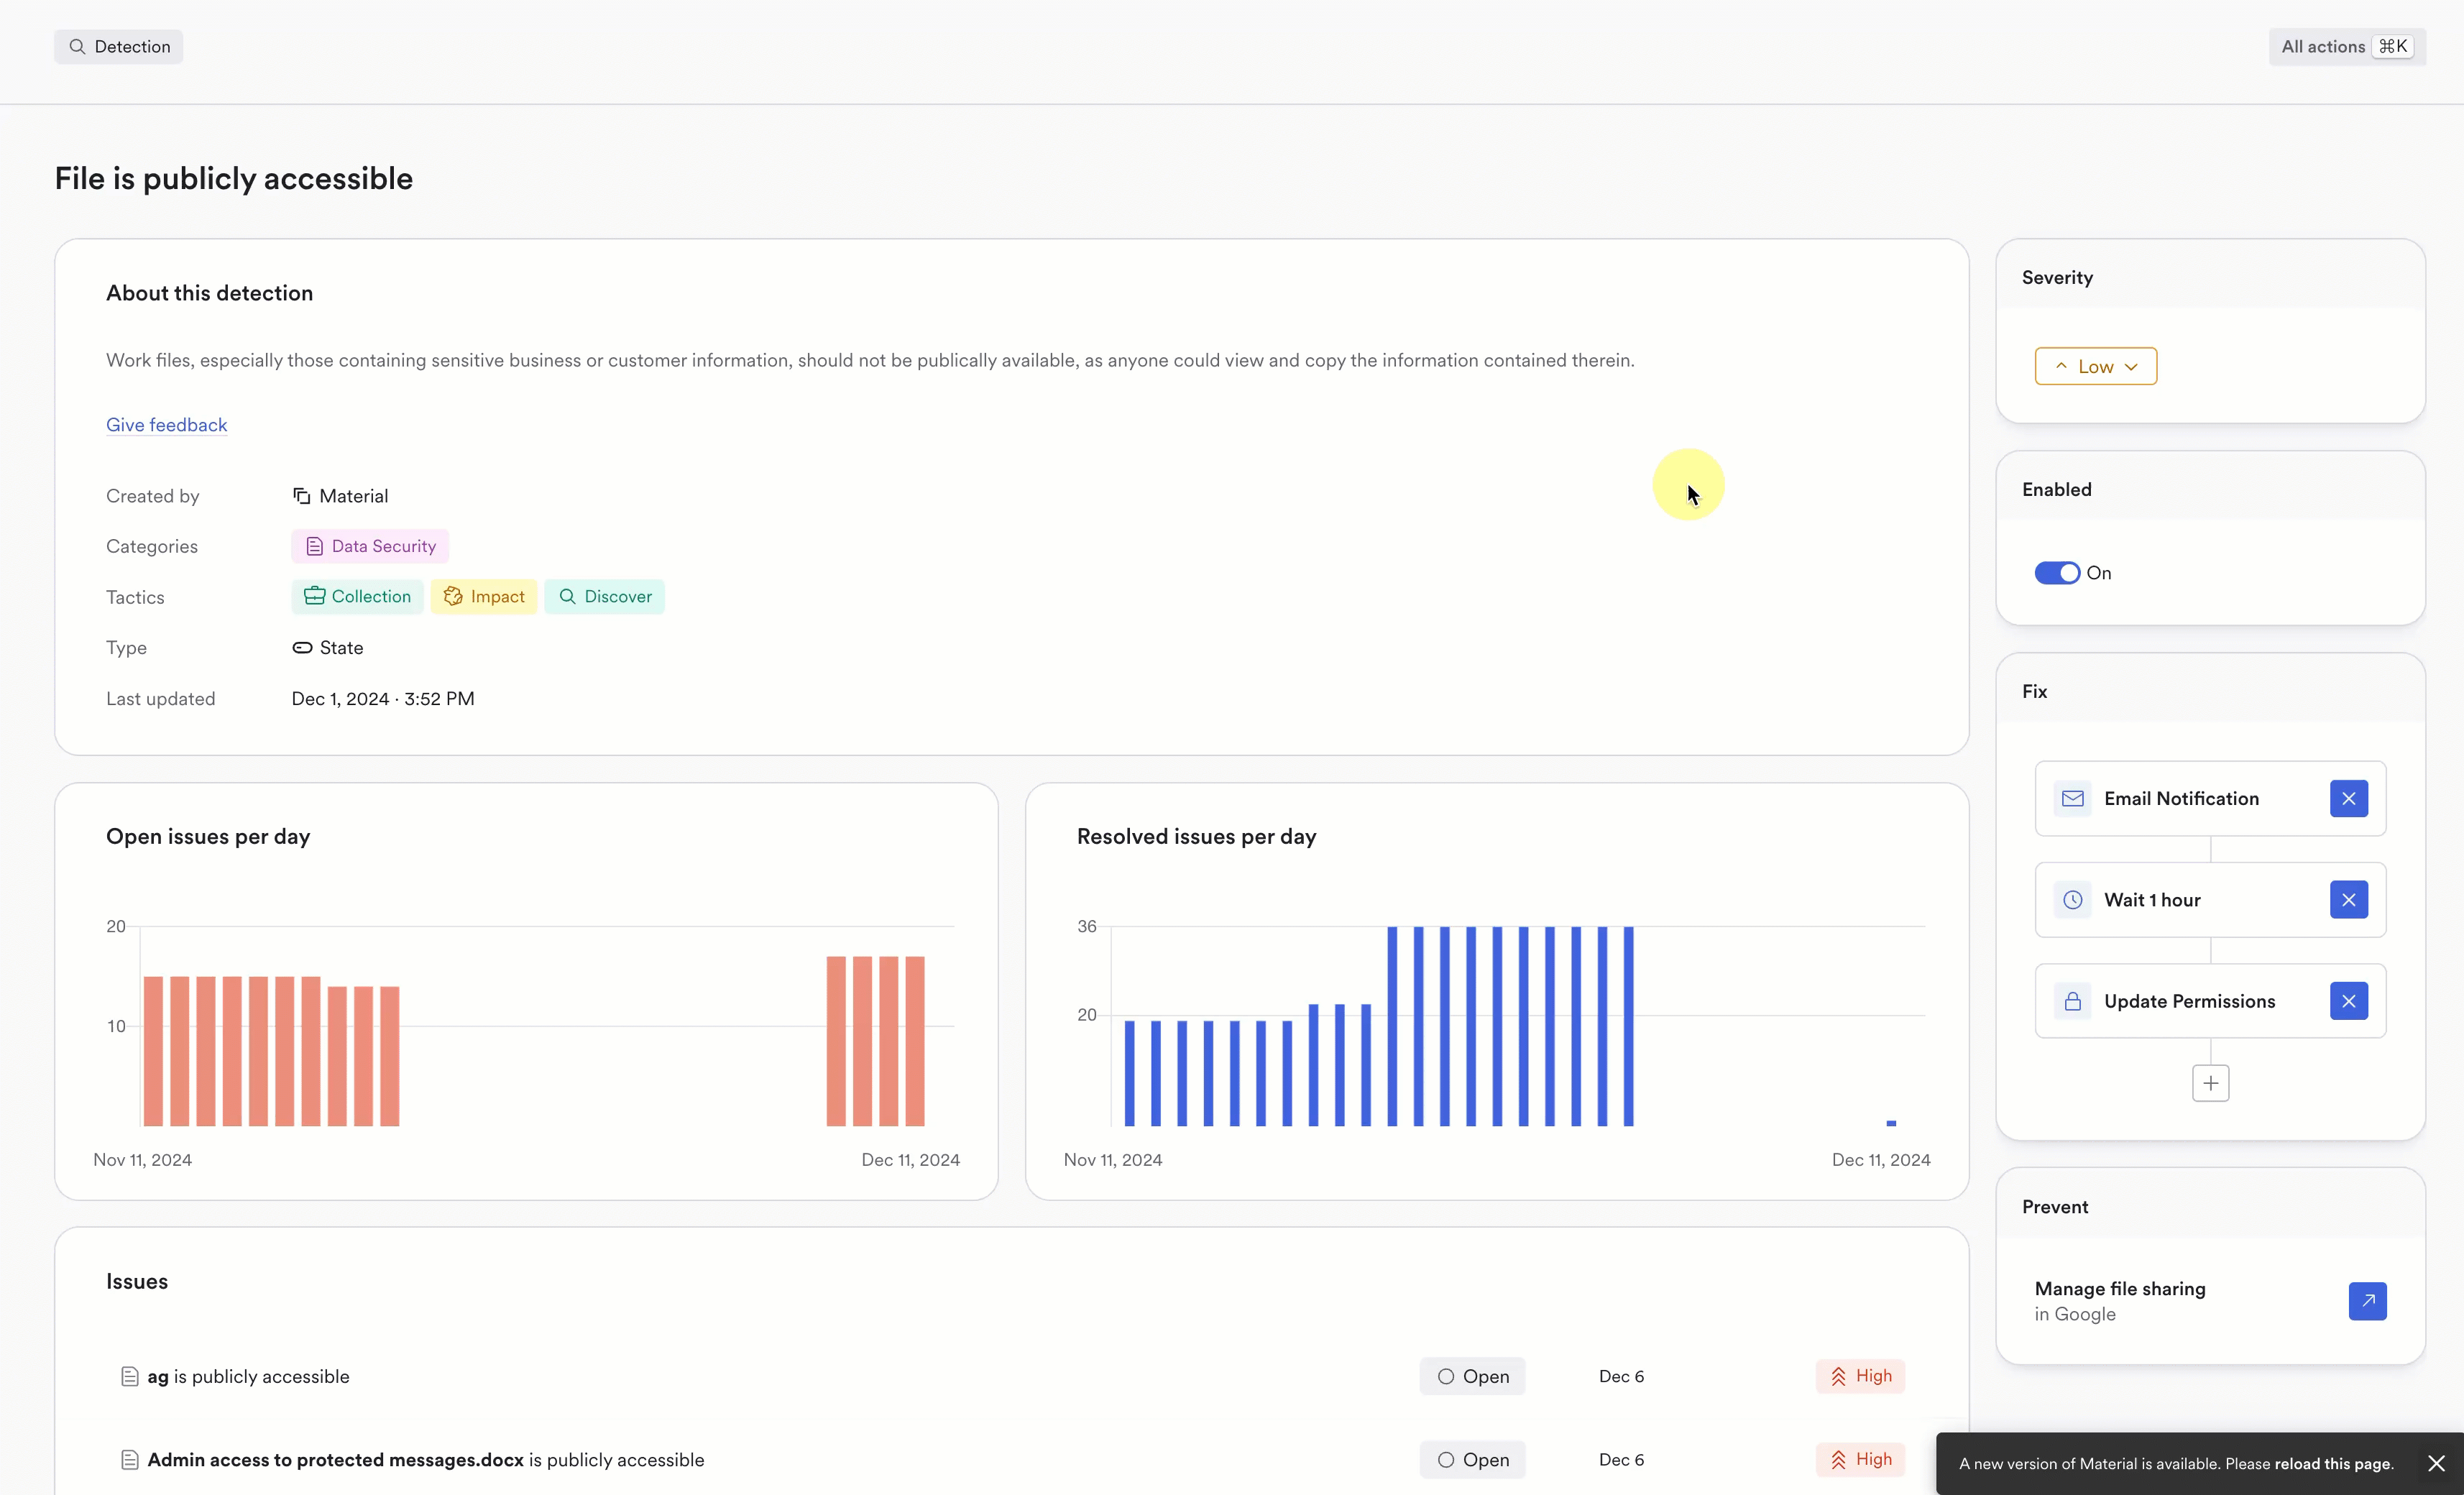The width and height of the screenshot is (2464, 1495).
Task: Select the Data Security category tag
Action: coord(370,546)
